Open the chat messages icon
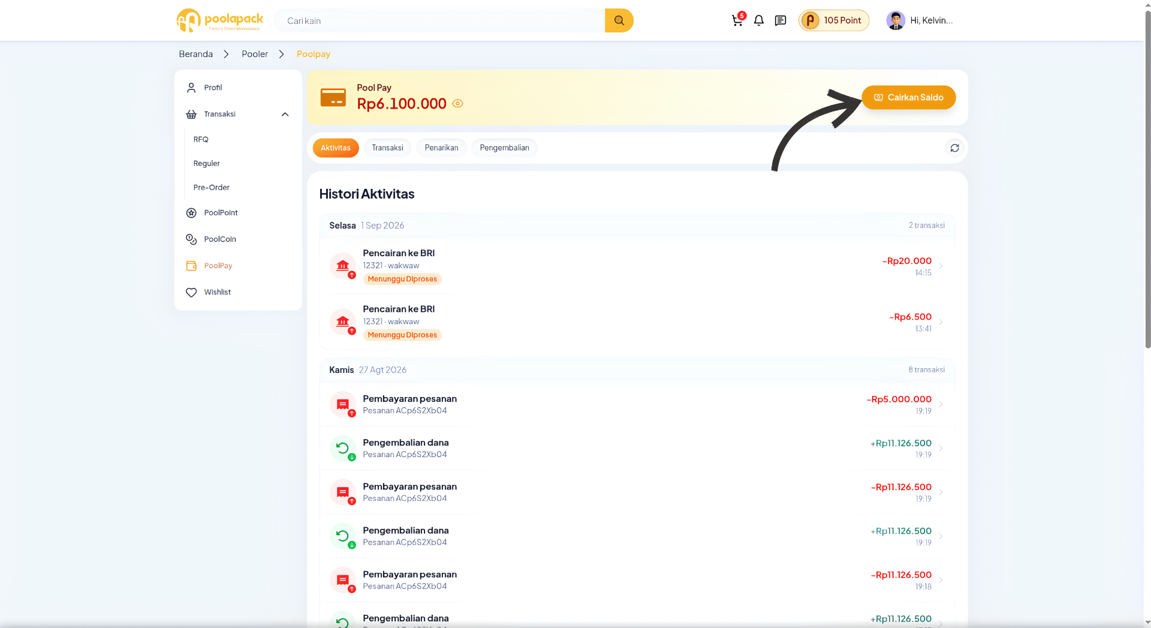Screen dimensions: 1151x628 (781, 20)
